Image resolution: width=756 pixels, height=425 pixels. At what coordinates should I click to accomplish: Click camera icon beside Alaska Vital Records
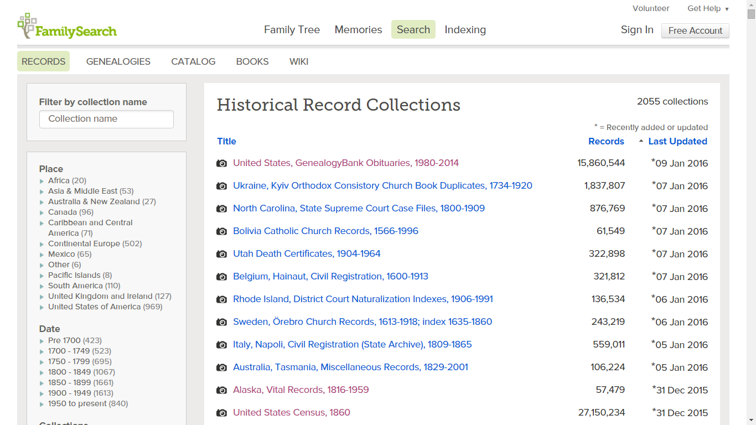click(x=221, y=390)
